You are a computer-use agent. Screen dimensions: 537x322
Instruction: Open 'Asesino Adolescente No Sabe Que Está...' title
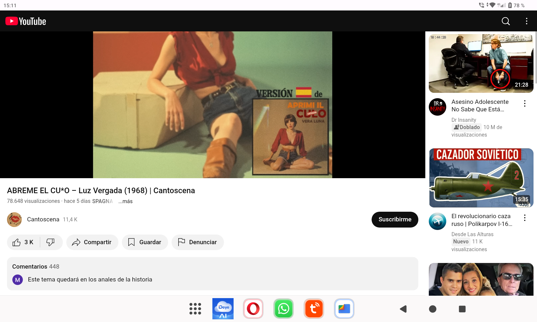[480, 105]
